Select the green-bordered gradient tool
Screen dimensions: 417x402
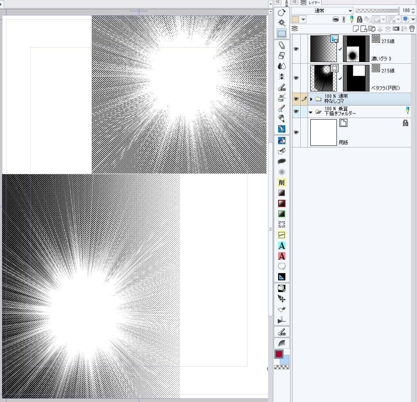click(281, 214)
